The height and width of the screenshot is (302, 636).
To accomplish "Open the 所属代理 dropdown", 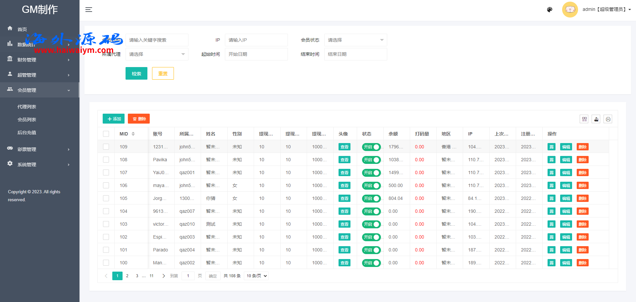I will coord(157,54).
